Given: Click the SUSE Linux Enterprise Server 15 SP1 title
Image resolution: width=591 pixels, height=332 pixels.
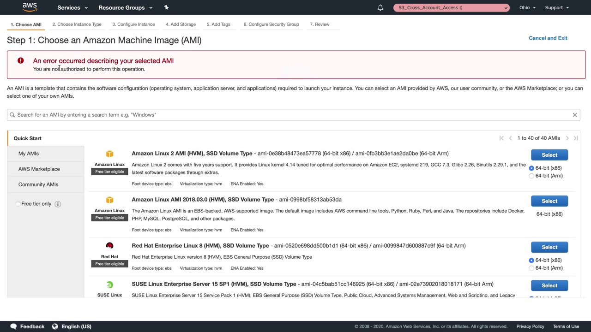Looking at the screenshot, I should click(x=214, y=284).
